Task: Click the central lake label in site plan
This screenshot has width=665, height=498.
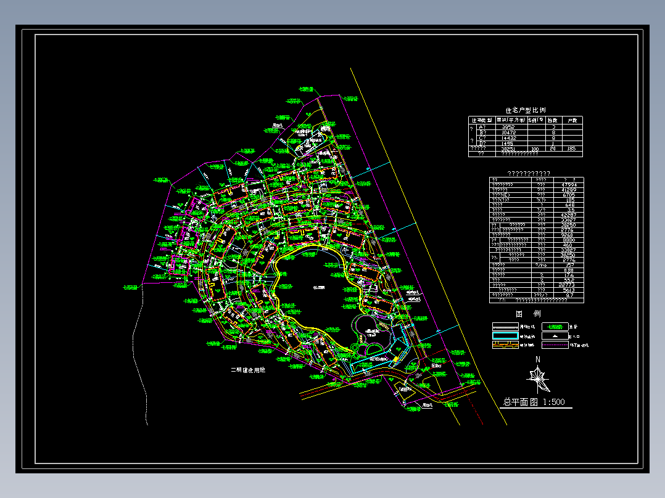Action: 319,288
